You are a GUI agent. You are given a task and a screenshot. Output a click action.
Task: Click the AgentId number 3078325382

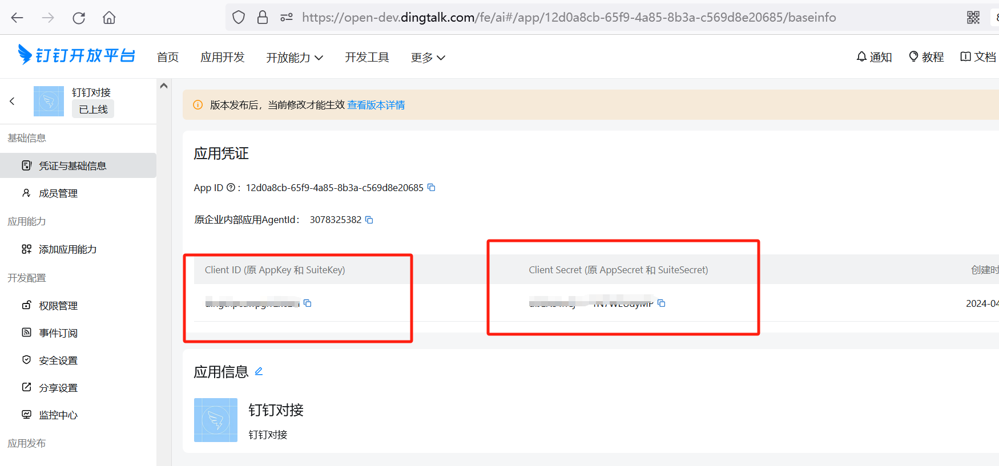pos(336,220)
